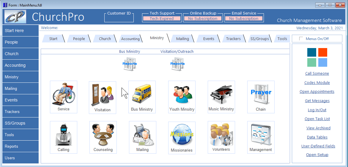348x167 pixels.
Task: Open Tools from the left sidebar
Action: coord(21,135)
